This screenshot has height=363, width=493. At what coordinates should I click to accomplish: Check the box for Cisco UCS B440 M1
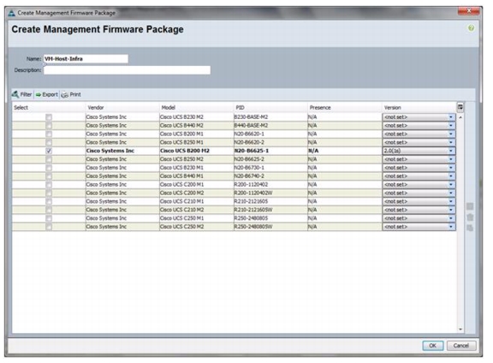49,176
